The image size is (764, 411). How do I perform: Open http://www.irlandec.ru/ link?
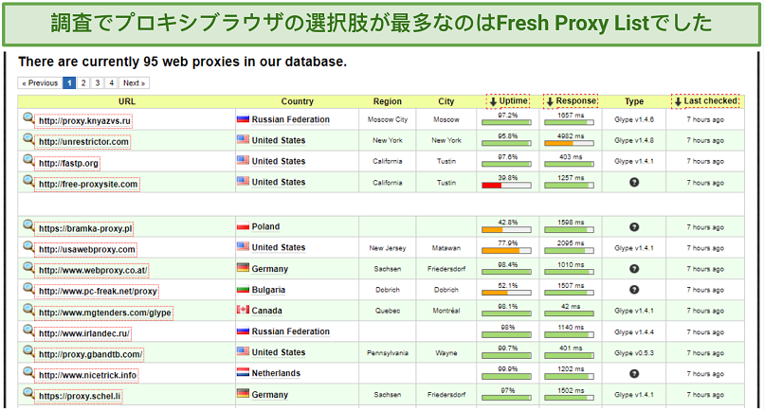click(x=83, y=333)
